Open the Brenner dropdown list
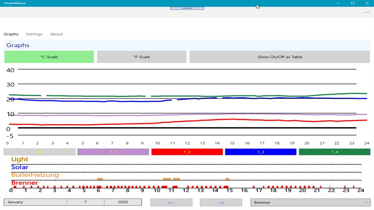 [310, 203]
